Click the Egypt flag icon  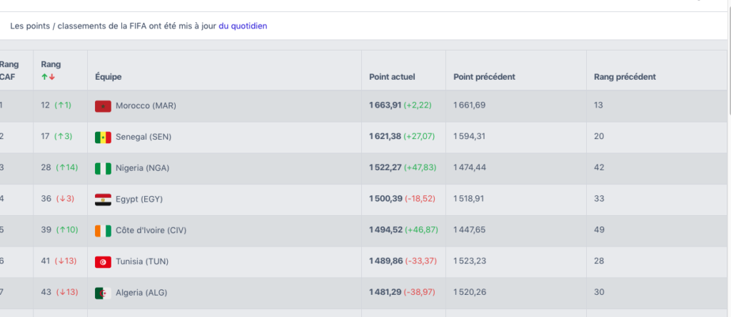click(103, 199)
